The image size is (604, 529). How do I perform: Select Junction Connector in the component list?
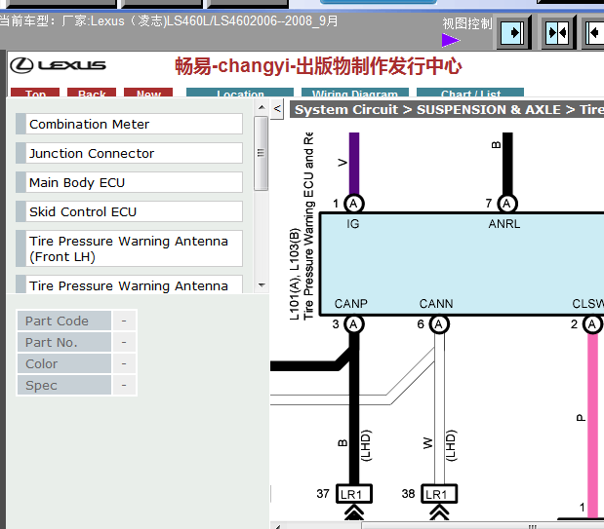tap(129, 153)
